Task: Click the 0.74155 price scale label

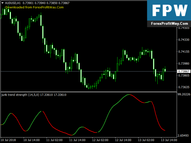Action: [x=184, y=52]
